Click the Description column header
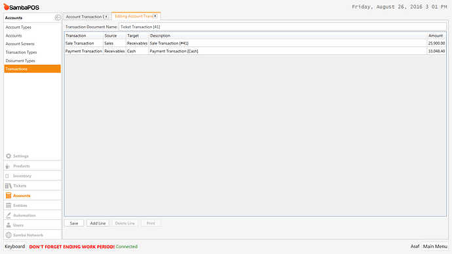This screenshot has height=254, width=452. pos(288,36)
